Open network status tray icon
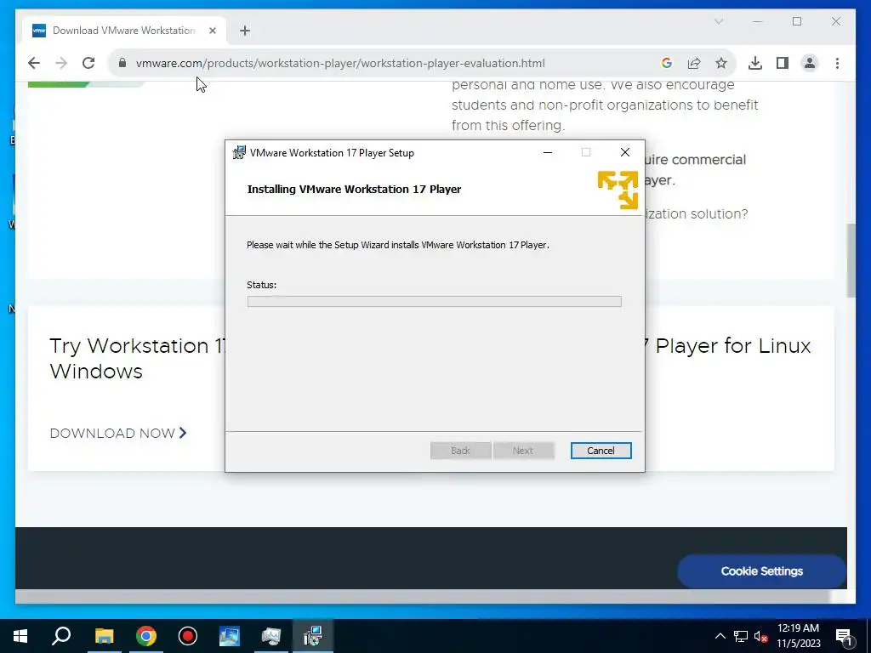871x653 pixels. (x=741, y=636)
